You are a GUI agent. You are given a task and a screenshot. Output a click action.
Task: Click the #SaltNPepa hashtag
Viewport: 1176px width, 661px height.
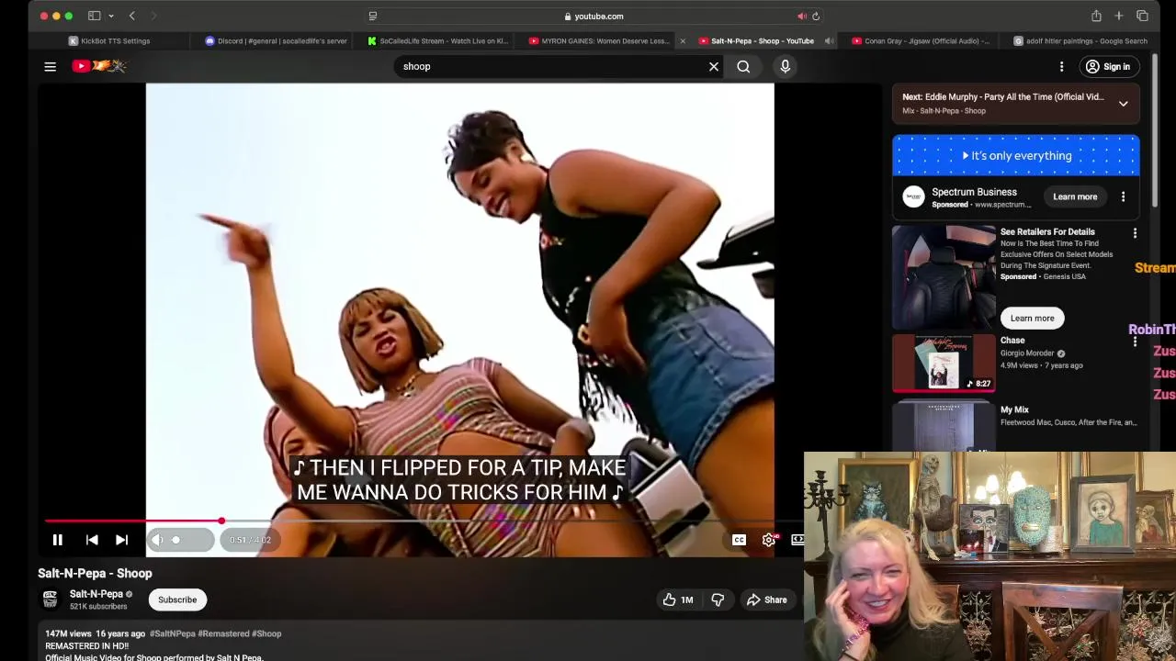(x=173, y=633)
